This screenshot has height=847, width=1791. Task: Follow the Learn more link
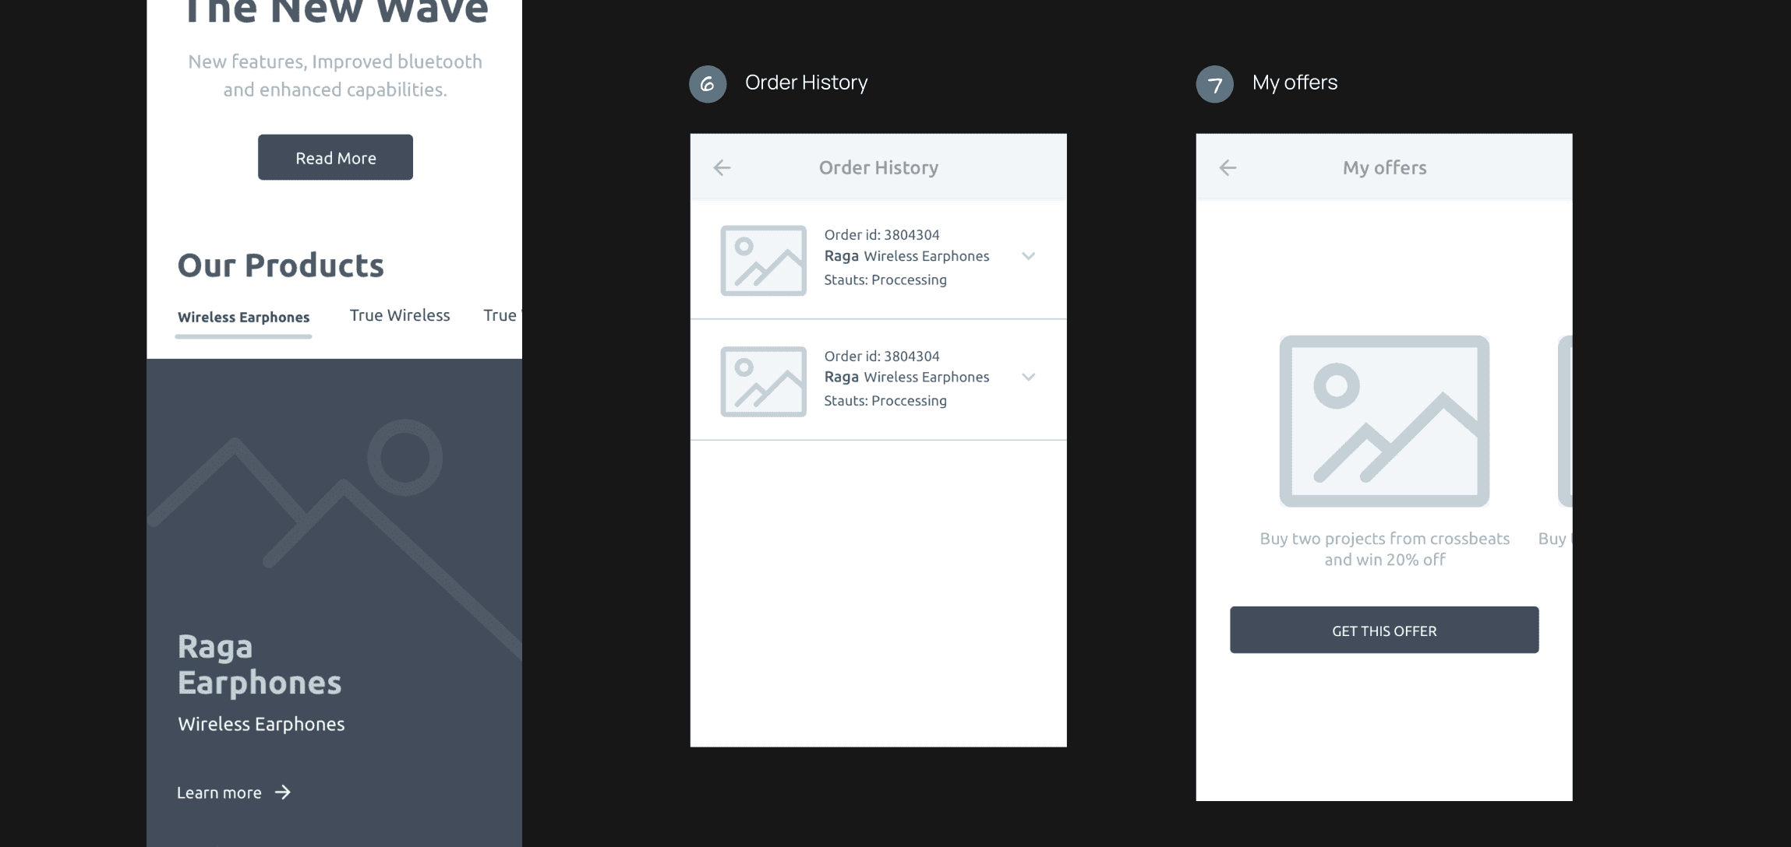coord(219,793)
